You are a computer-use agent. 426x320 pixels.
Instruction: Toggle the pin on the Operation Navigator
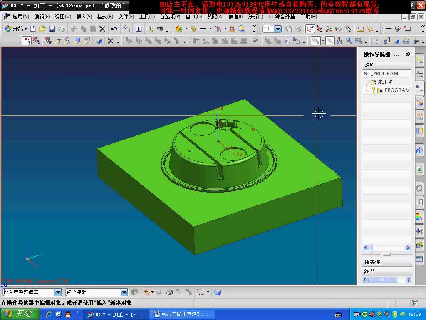tap(408, 55)
